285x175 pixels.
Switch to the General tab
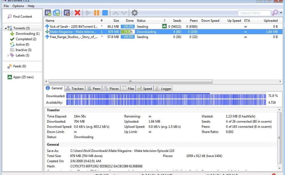(54, 88)
